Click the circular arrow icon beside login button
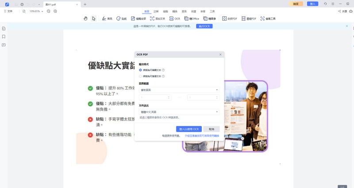Viewport: 354px width, 188px height. (x=325, y=4)
